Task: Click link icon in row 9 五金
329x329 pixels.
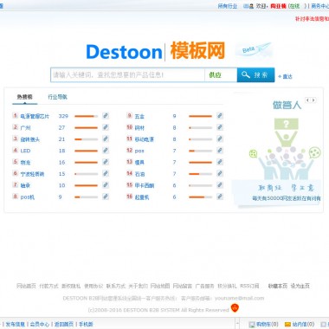Action: [220, 116]
